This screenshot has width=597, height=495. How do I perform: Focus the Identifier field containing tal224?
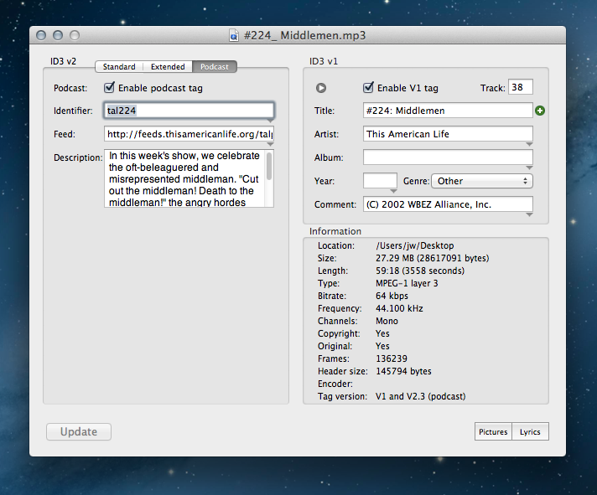189,111
